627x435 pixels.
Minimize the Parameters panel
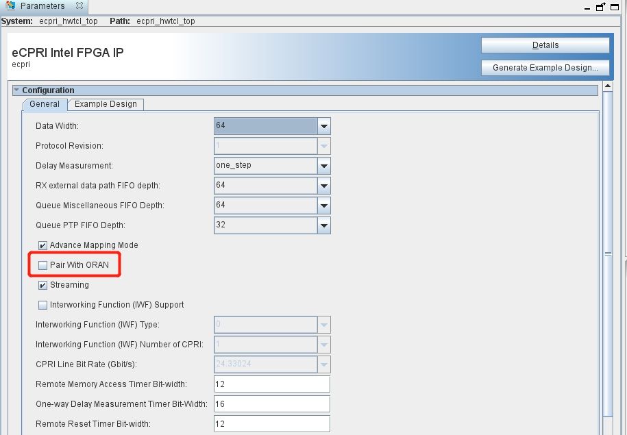587,8
